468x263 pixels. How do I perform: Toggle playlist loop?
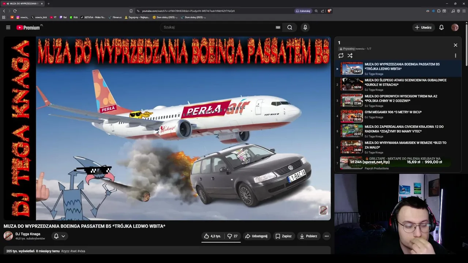[341, 56]
